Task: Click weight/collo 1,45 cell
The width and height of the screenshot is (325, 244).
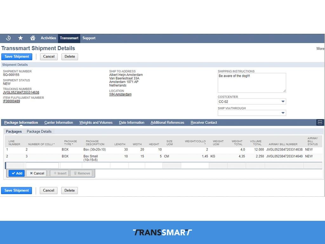Action: point(205,156)
